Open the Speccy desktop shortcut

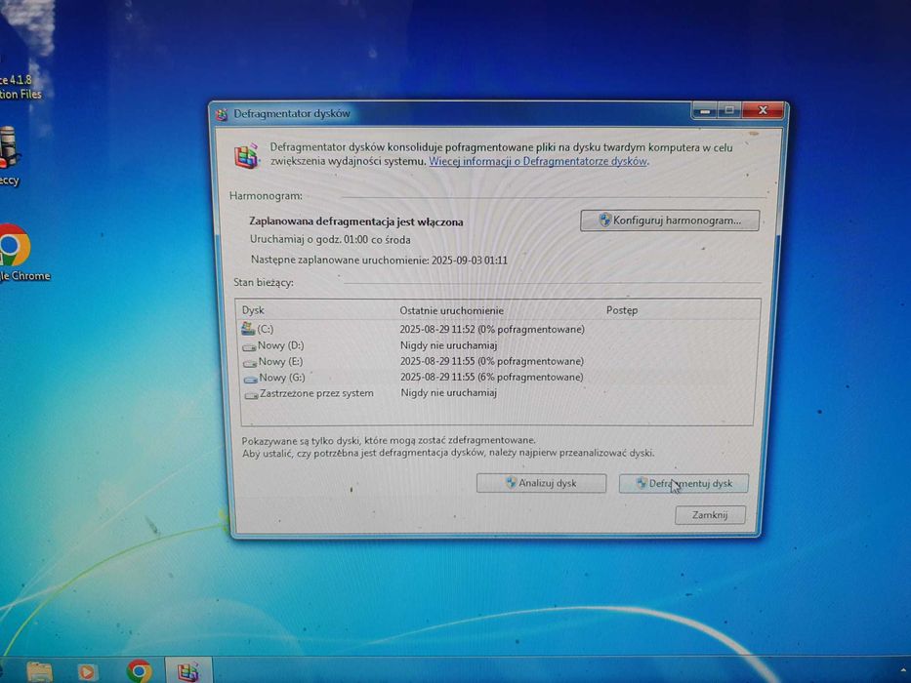point(11,156)
